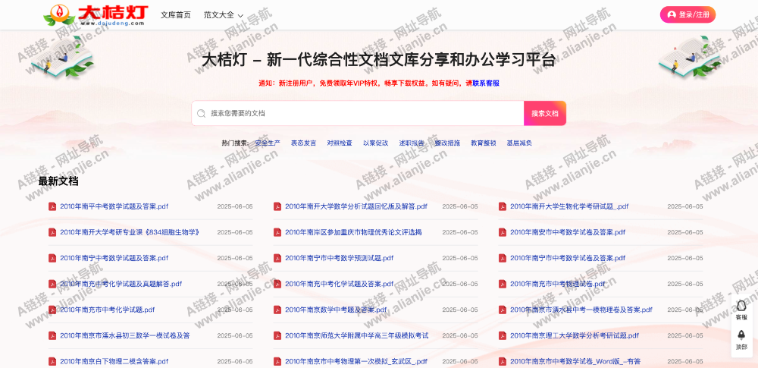Click PDF icon for 2010年南京市中考数学试卷_Word版
The width and height of the screenshot is (758, 368).
tap(503, 361)
